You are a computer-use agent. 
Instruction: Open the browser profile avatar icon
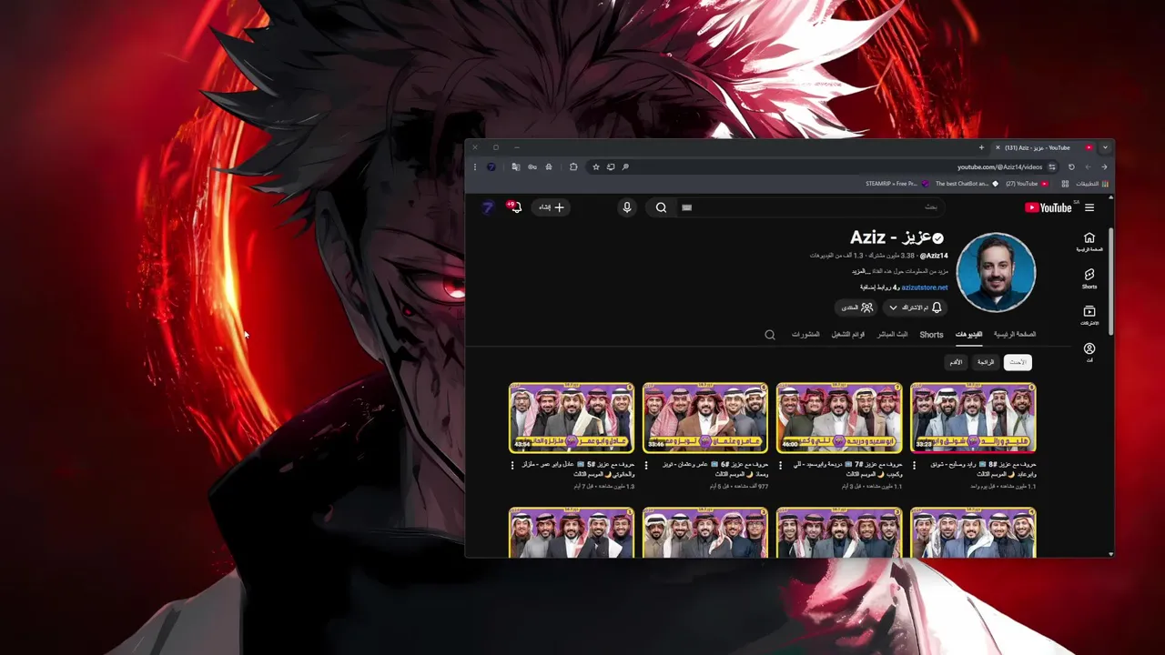(x=491, y=166)
